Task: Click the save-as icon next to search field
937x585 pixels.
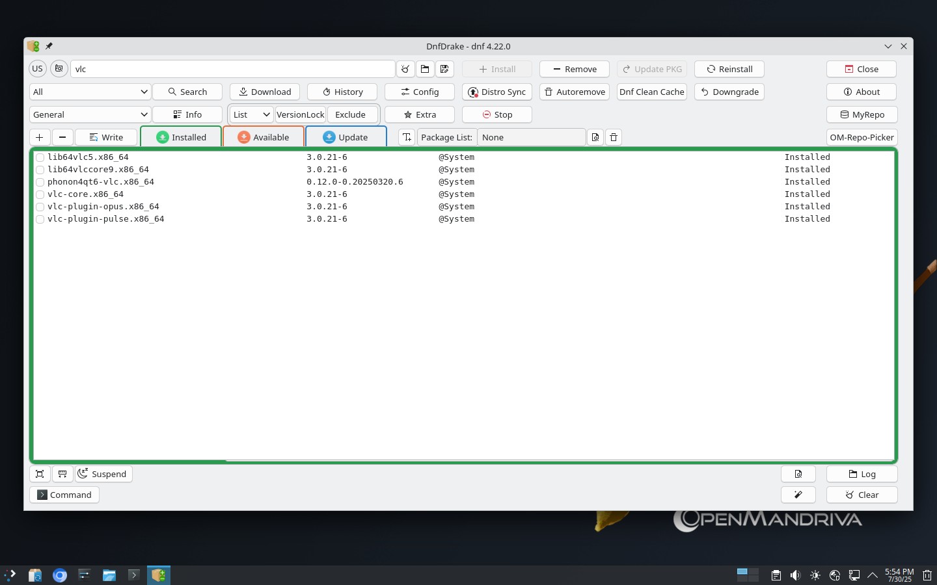Action: point(444,69)
